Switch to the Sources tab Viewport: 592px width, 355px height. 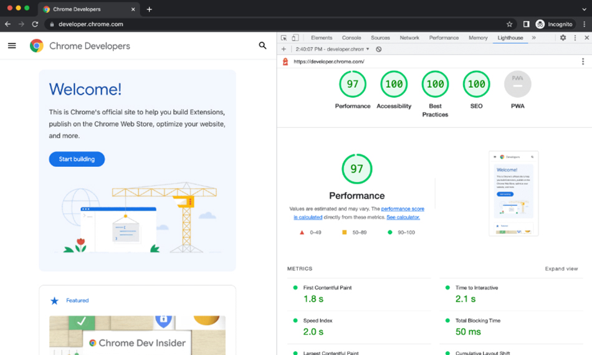pos(380,38)
